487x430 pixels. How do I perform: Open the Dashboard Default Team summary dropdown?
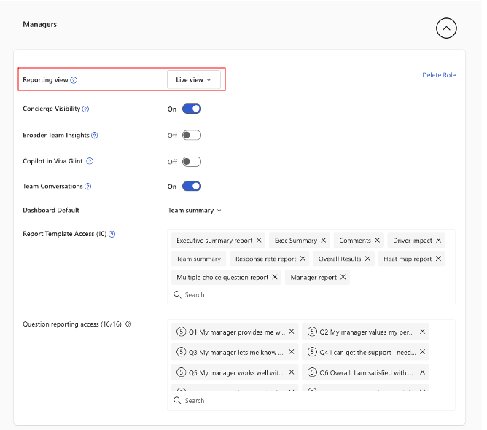[x=195, y=211]
